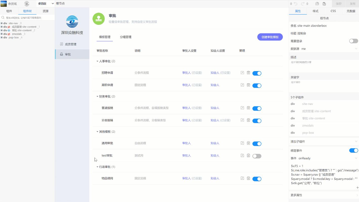Open the 样式 properties tab
The width and height of the screenshot is (359, 202).
tap(316, 11)
